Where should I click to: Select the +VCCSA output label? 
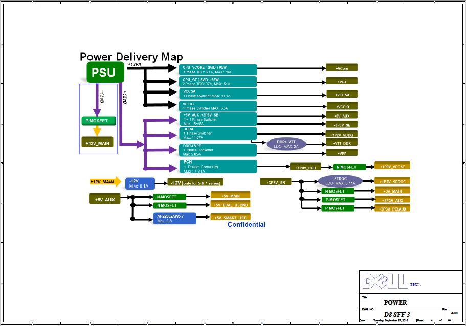click(x=342, y=94)
